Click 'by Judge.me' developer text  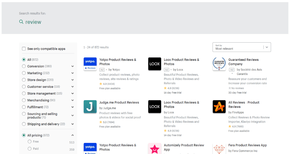pos(108,108)
